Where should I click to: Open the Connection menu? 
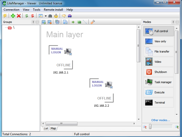click(11, 10)
